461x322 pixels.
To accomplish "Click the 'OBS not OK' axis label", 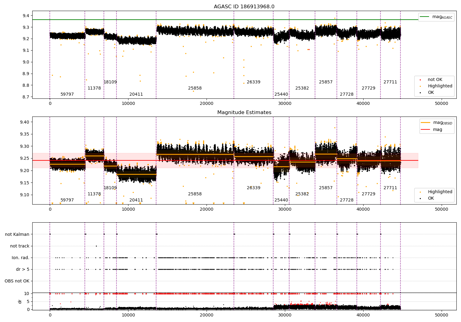I will 17,281.
